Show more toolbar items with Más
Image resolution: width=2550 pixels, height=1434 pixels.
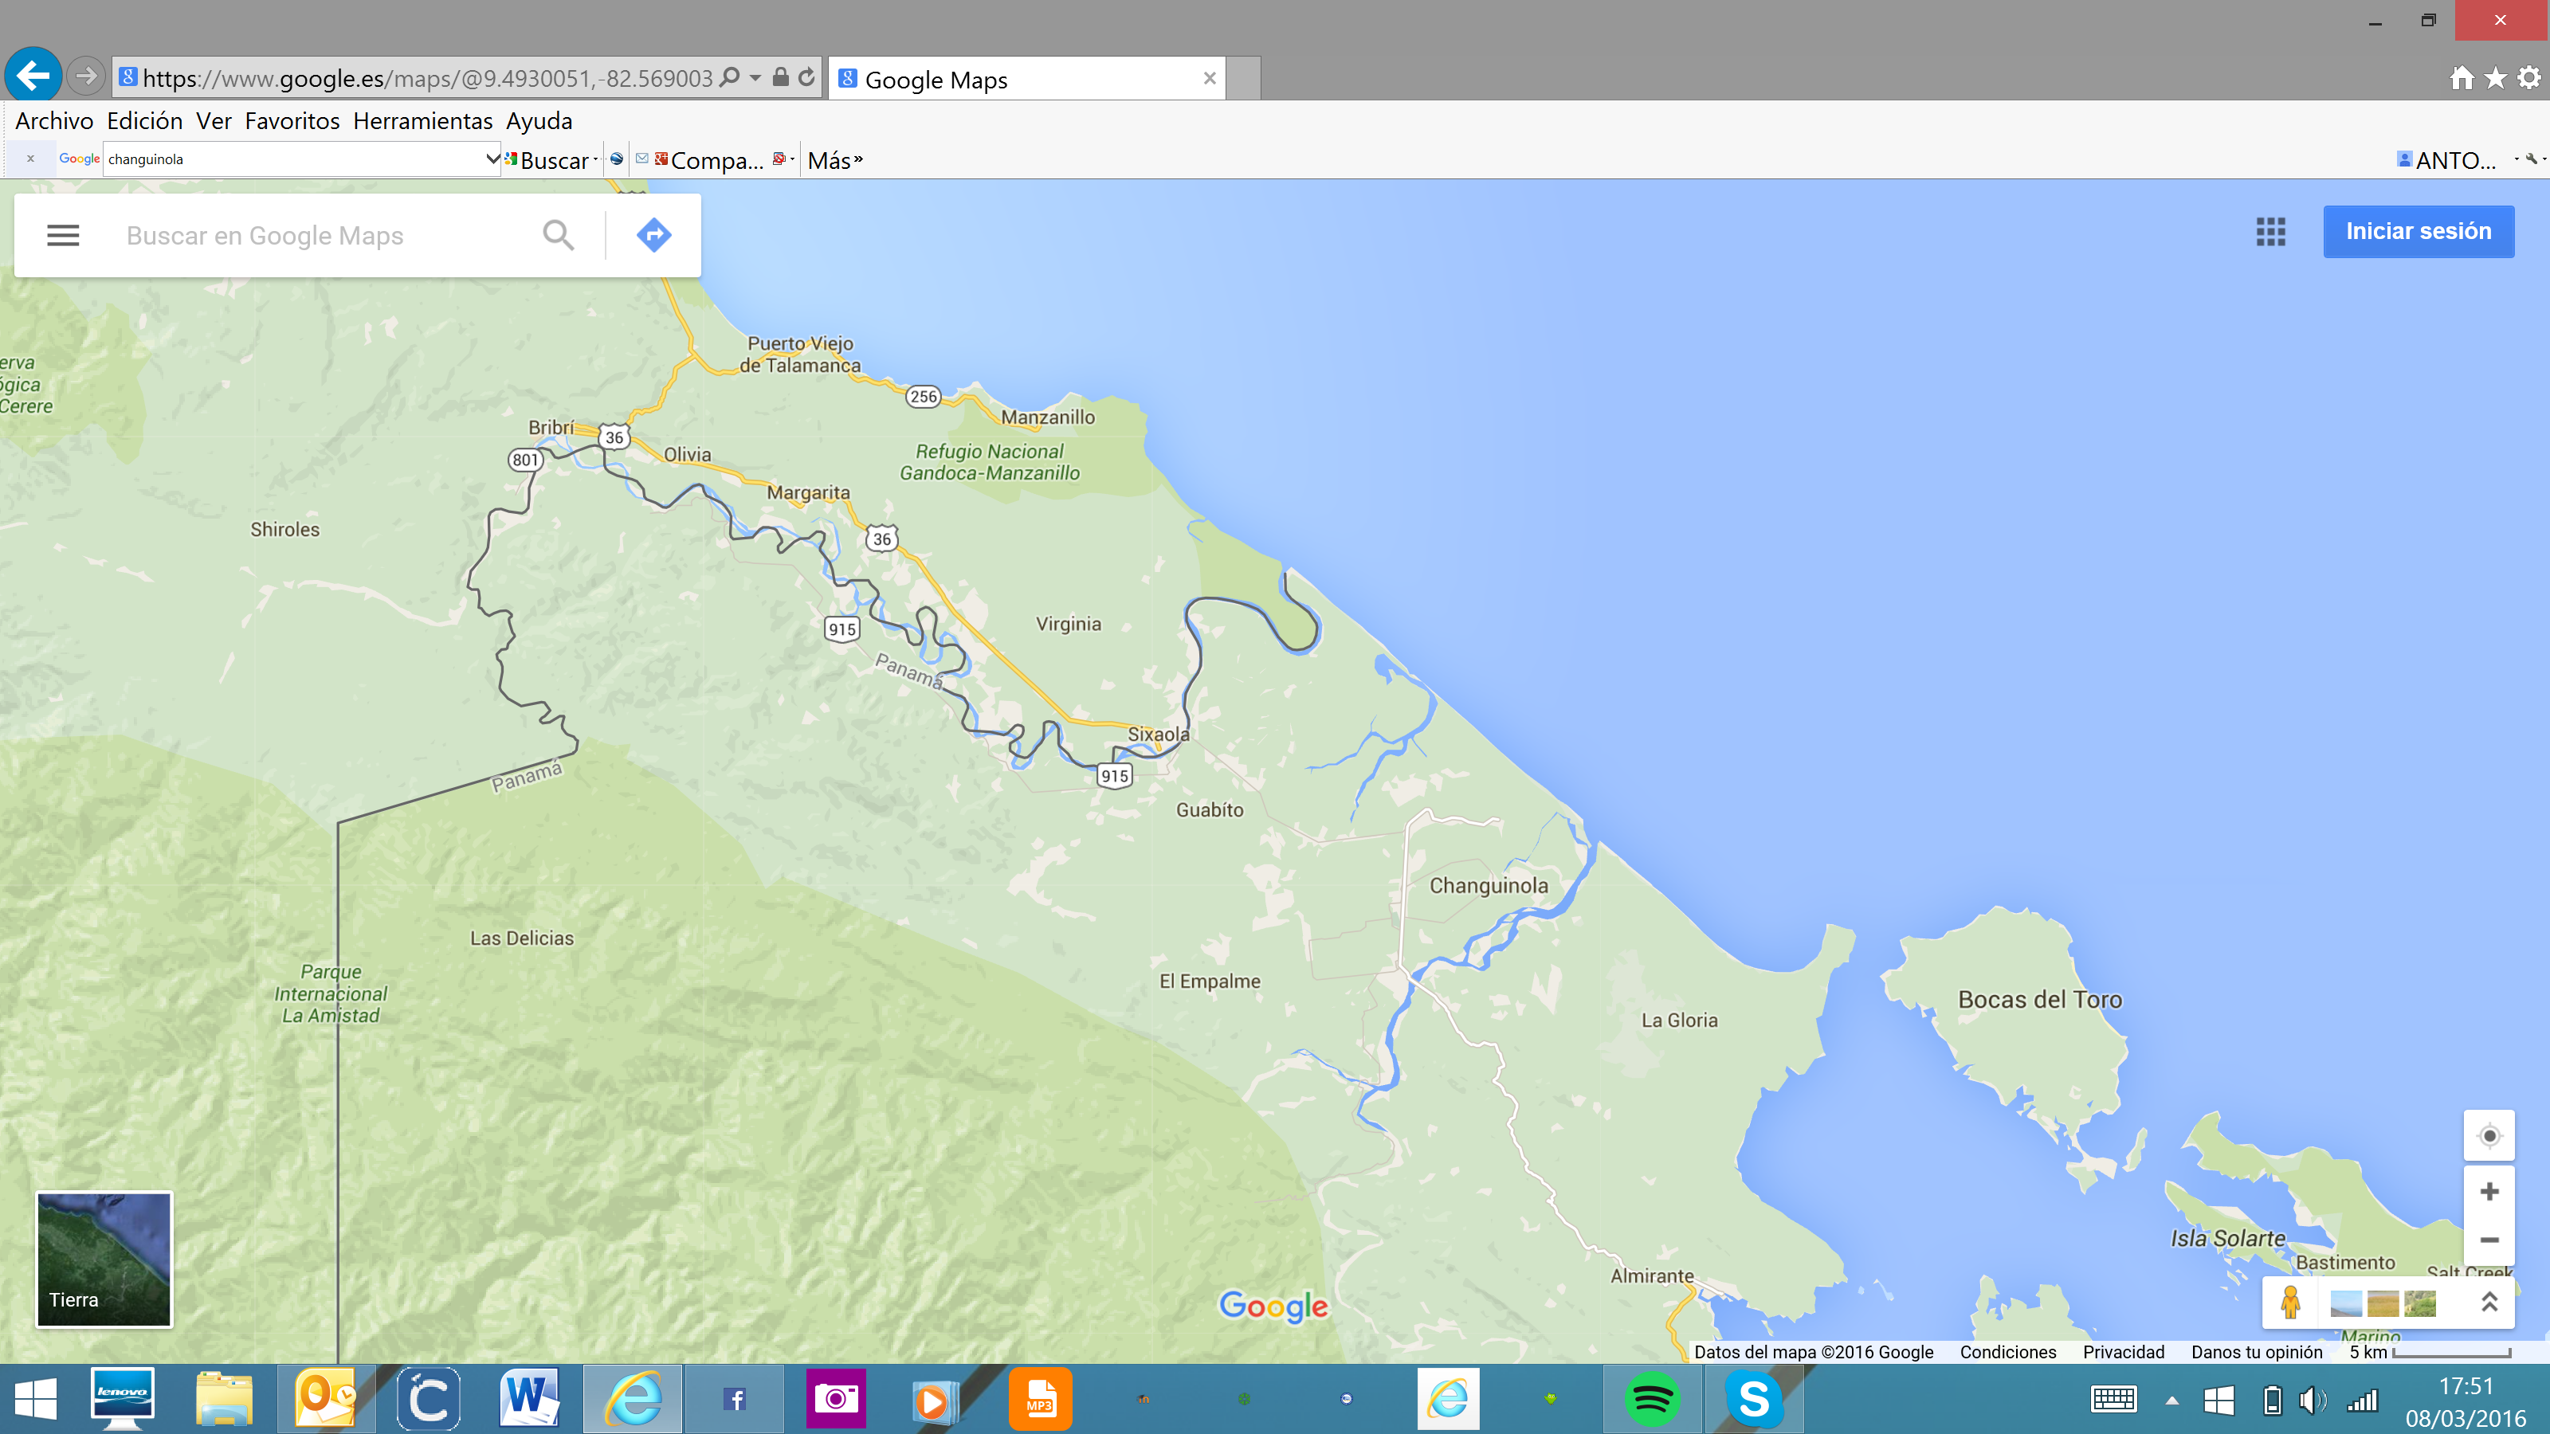[x=834, y=160]
